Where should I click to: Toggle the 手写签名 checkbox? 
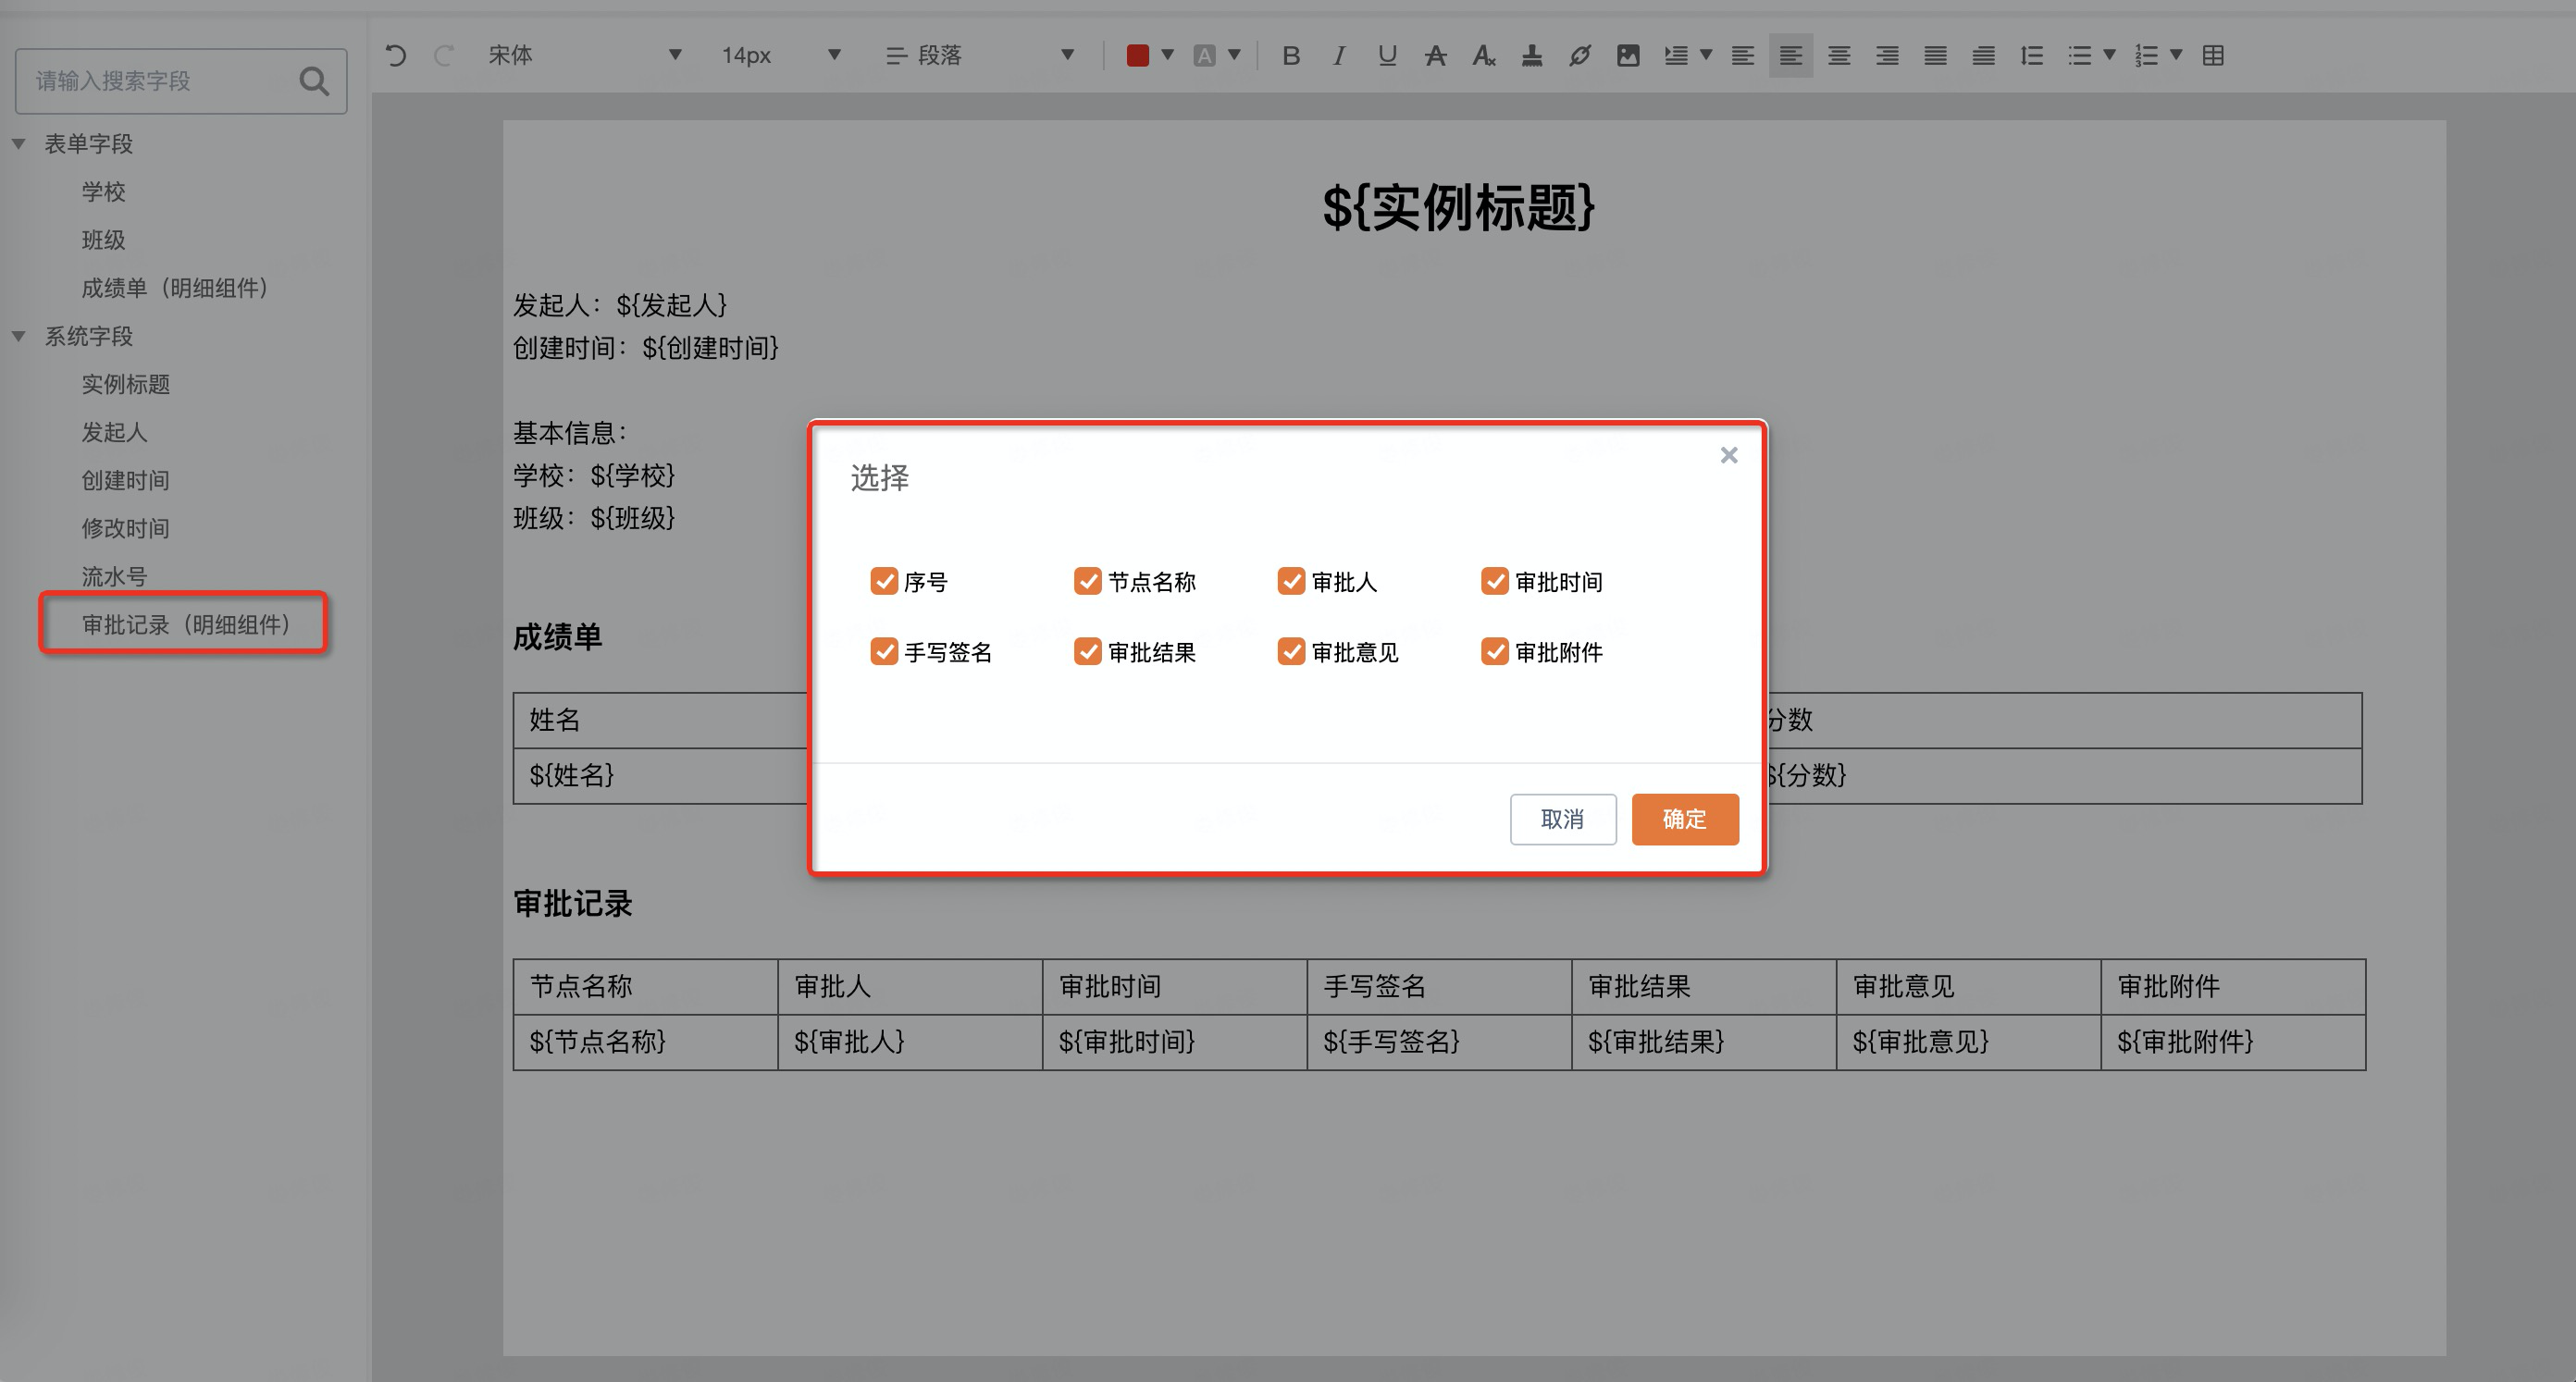point(884,652)
